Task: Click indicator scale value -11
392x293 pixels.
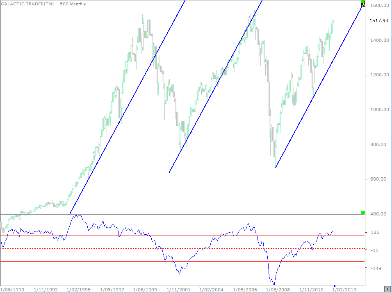Action: 374,250
